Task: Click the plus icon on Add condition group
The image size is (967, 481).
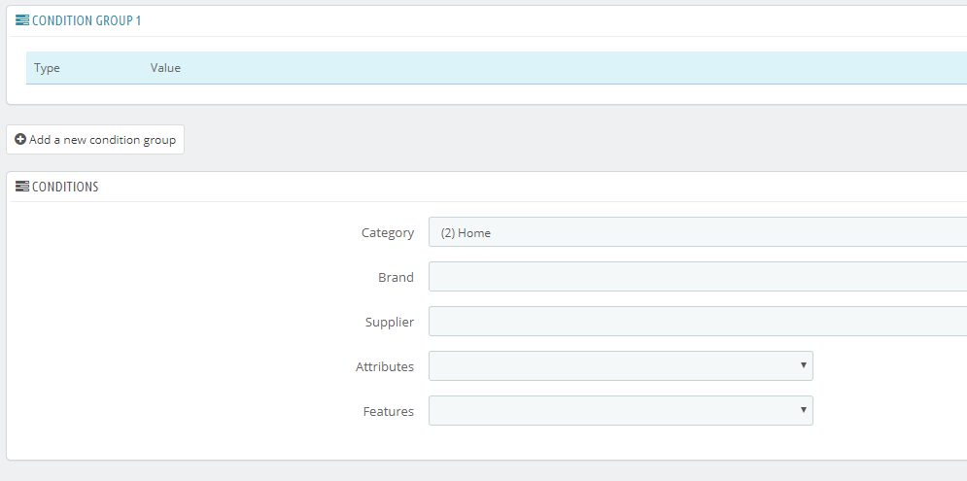Action: [20, 140]
